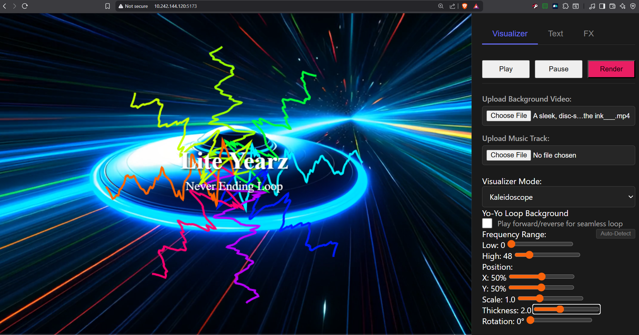This screenshot has width=639, height=335.
Task: Click the Brave Shields lion icon
Action: tap(464, 6)
